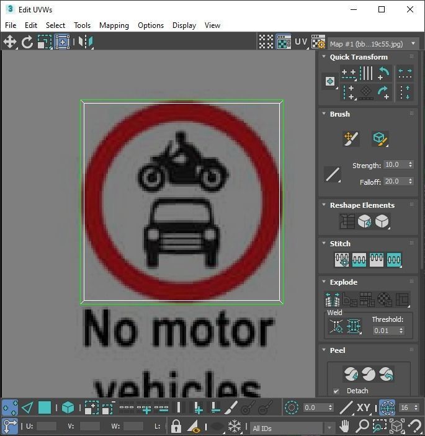Click the UV display coordinates button
Screen dimensions: 425x436
click(301, 42)
